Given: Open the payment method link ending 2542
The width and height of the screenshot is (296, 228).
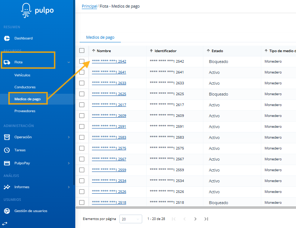Looking at the screenshot, I should 109,62.
